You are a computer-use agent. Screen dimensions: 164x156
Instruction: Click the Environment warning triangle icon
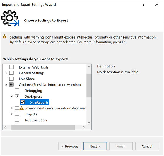pos(21,108)
